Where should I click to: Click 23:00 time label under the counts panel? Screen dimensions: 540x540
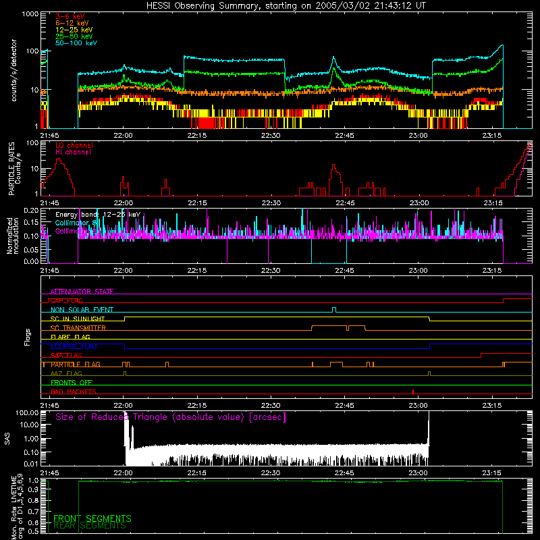click(418, 136)
